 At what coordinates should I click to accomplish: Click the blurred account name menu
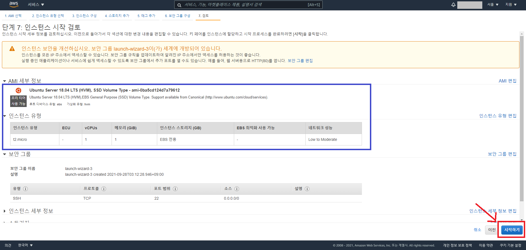(470, 5)
